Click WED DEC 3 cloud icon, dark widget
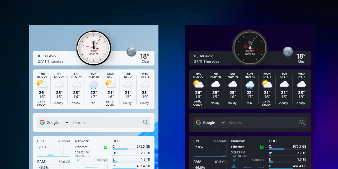Viewport: 338px width, 169px height. (x=301, y=84)
